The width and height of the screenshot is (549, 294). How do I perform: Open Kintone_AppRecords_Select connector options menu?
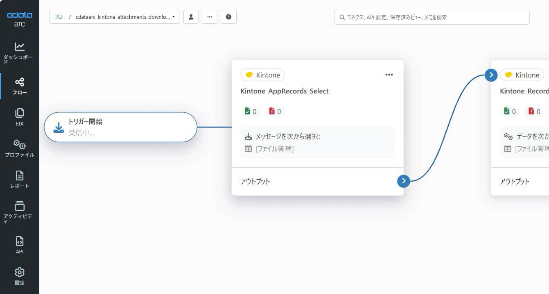point(389,75)
